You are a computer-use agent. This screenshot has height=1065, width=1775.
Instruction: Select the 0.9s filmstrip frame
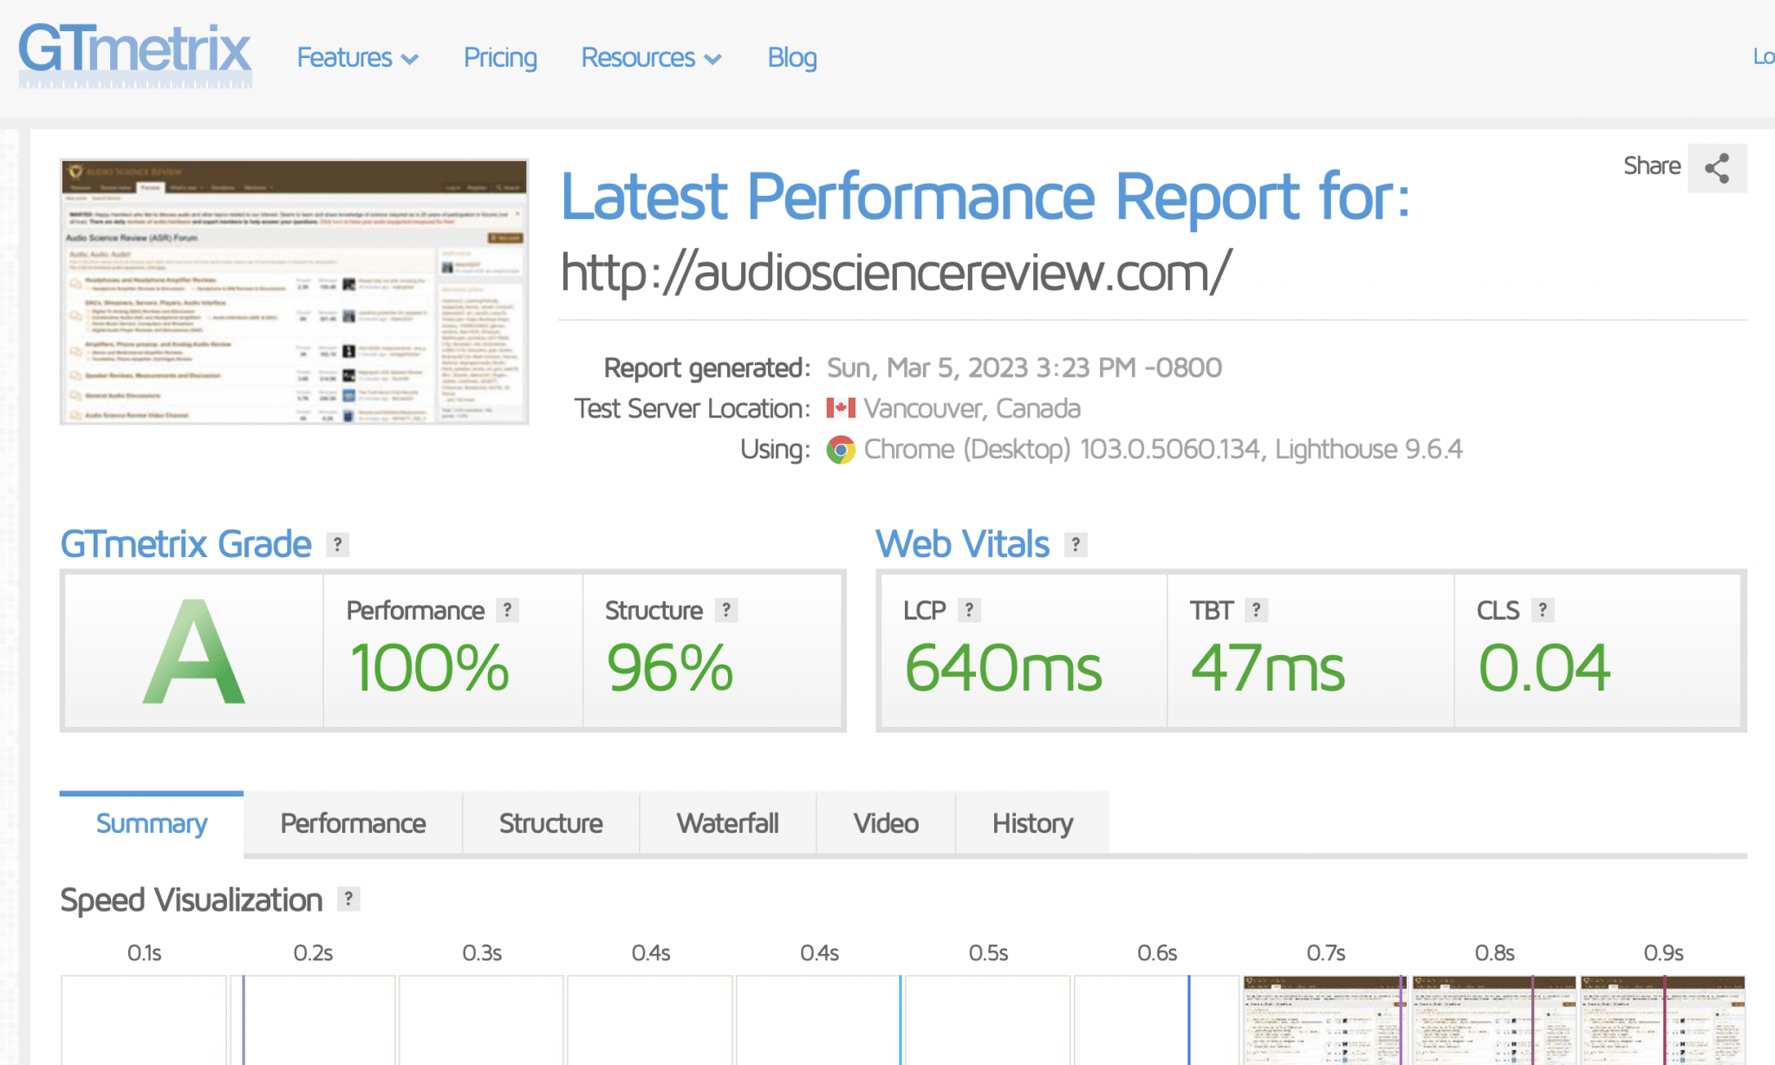point(1663,1020)
